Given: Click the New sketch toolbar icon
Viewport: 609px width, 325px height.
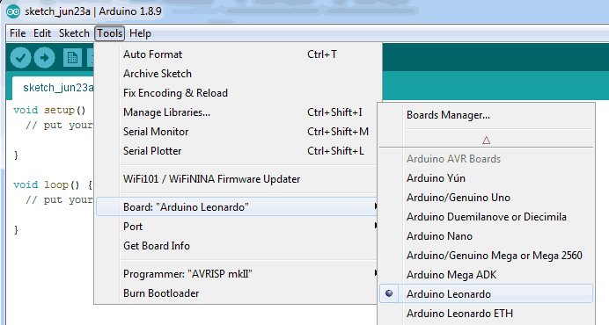Looking at the screenshot, I should tap(72, 58).
